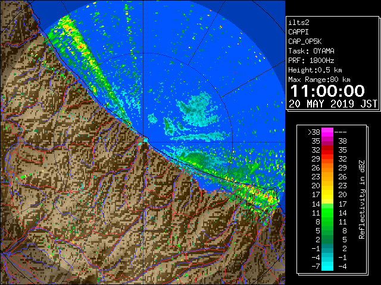Click the radar site marker at the crosshair center
This screenshot has height=285, width=381.
click(x=145, y=140)
